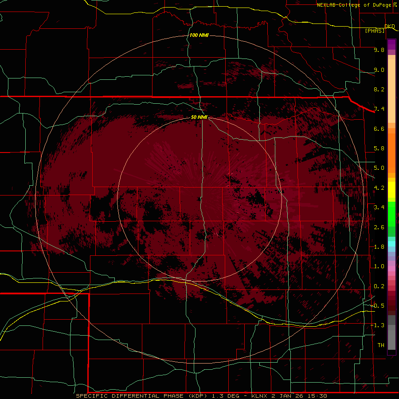Pick the orange segment of the color bar
Viewport: 399px width, 399px height.
pyautogui.click(x=391, y=153)
